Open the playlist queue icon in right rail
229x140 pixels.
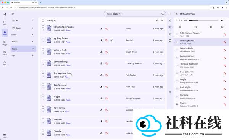click(x=170, y=27)
